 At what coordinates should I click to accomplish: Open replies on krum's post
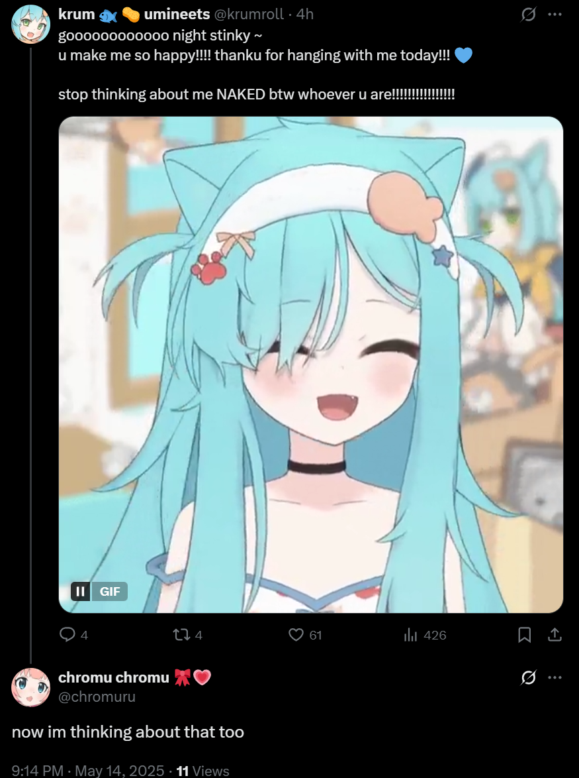coord(73,635)
